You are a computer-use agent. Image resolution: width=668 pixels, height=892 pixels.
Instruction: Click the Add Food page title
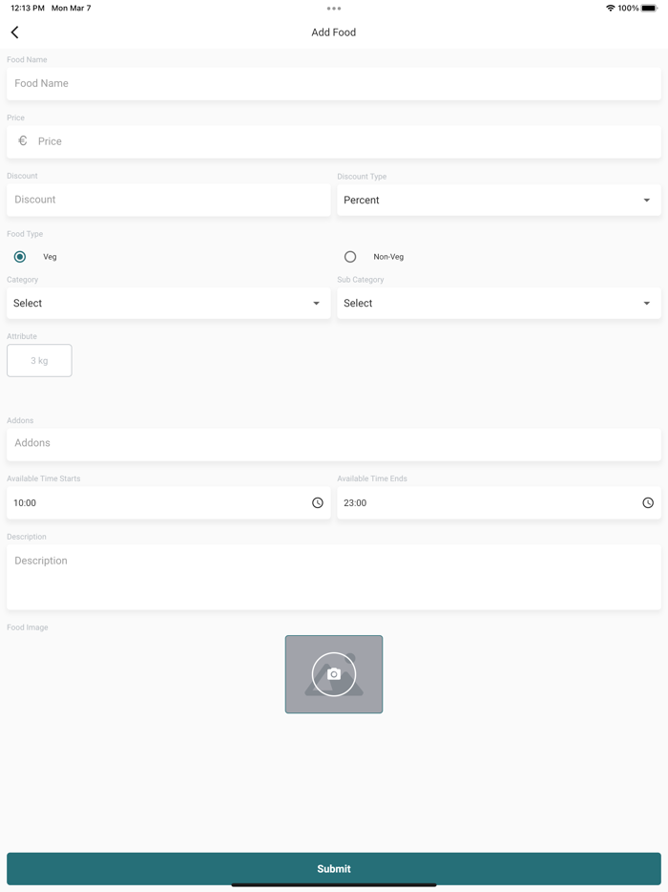[334, 32]
